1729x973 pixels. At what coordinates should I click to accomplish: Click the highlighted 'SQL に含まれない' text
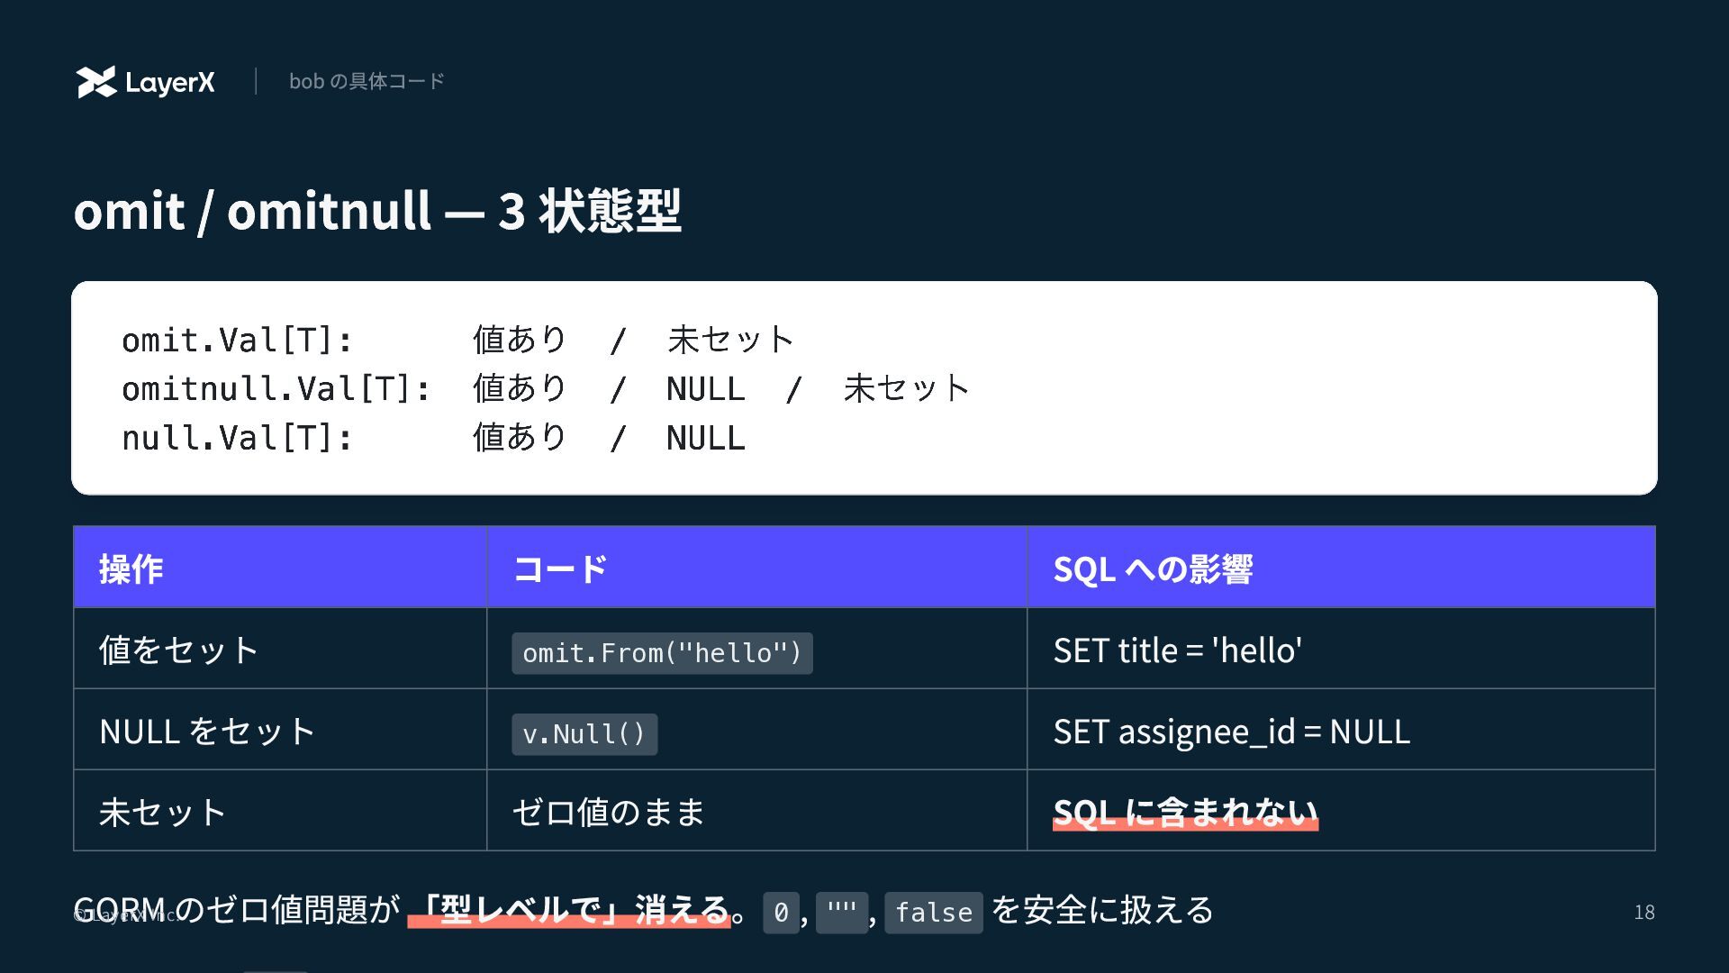1184,812
